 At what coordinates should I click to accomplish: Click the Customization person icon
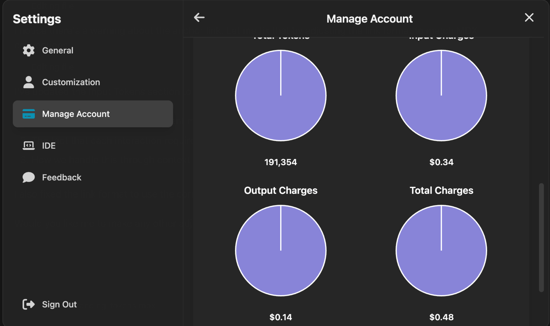pyautogui.click(x=28, y=82)
